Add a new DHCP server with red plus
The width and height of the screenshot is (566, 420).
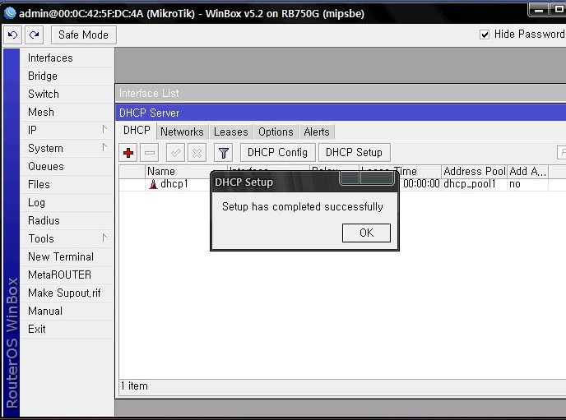[x=128, y=153]
